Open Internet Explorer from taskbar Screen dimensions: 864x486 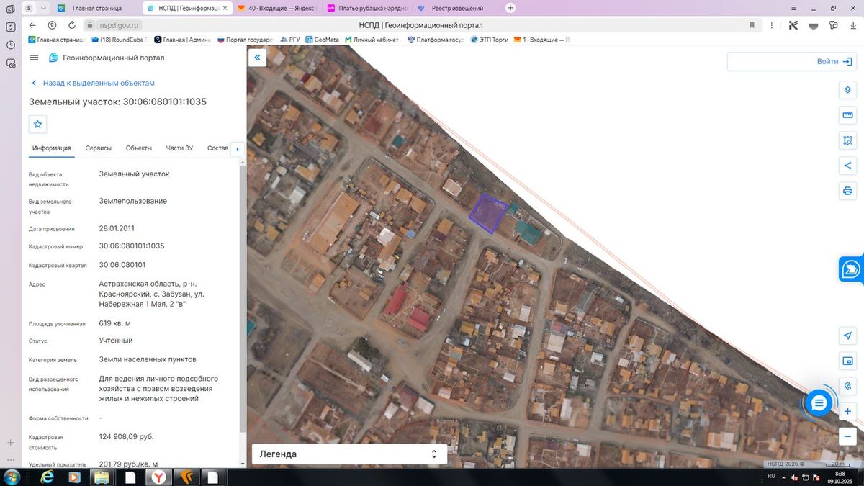tap(48, 477)
